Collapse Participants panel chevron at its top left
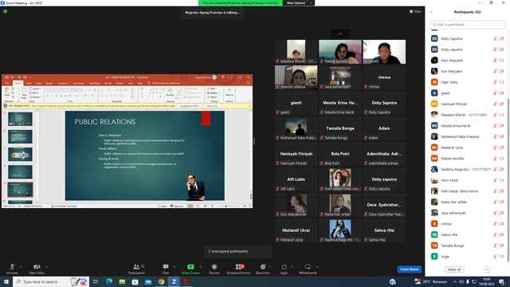The image size is (510, 287). tap(432, 12)
